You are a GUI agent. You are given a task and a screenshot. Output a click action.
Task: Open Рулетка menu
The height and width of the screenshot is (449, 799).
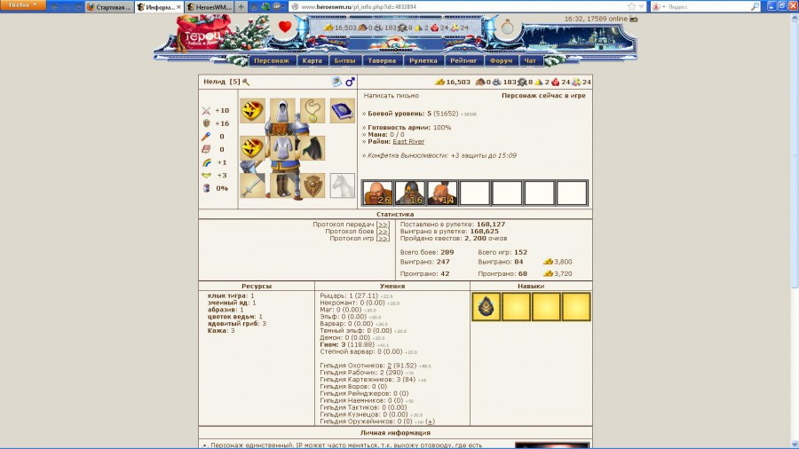[x=423, y=60]
